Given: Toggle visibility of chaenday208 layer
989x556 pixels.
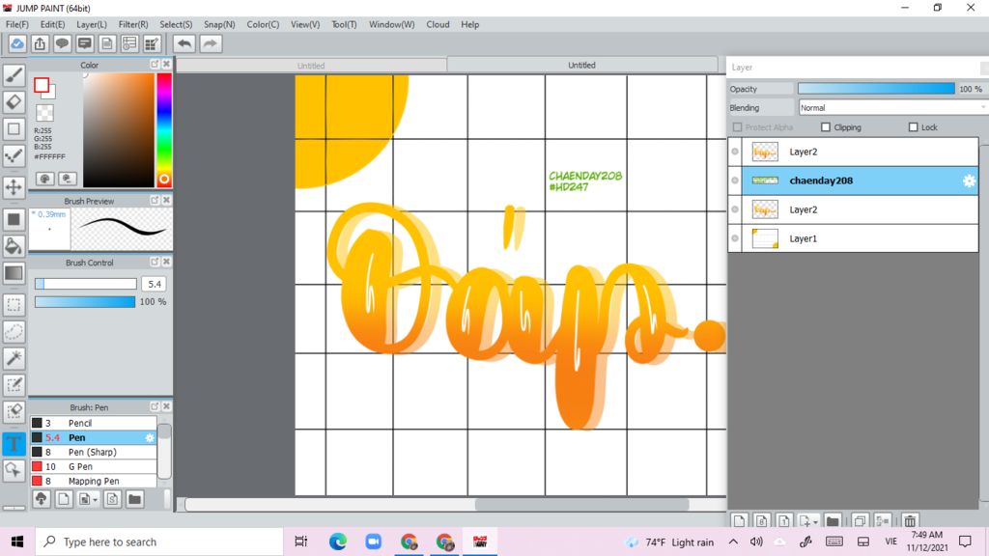Looking at the screenshot, I should click(735, 181).
